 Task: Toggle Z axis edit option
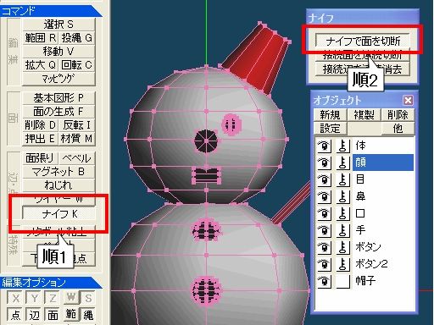[x=53, y=298]
